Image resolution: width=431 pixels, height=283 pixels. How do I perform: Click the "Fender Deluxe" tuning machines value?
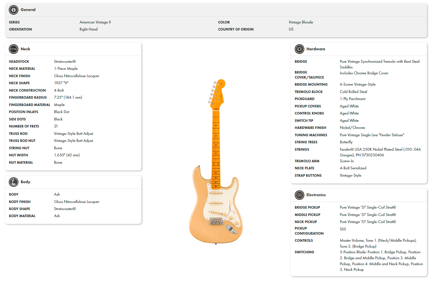[x=372, y=135]
